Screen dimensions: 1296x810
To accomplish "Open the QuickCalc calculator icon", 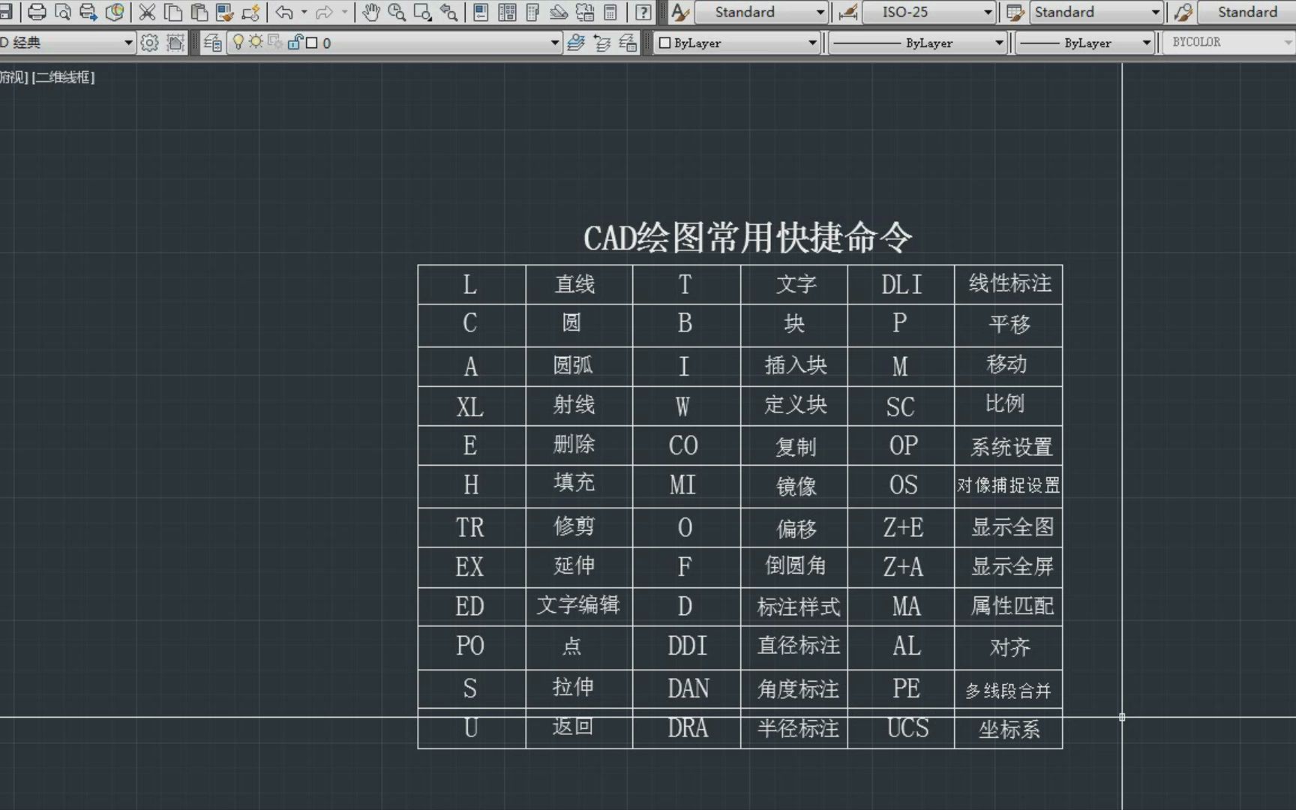I will tap(610, 12).
